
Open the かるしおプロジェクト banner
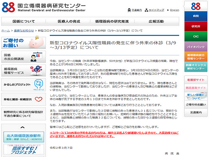point(24,84)
